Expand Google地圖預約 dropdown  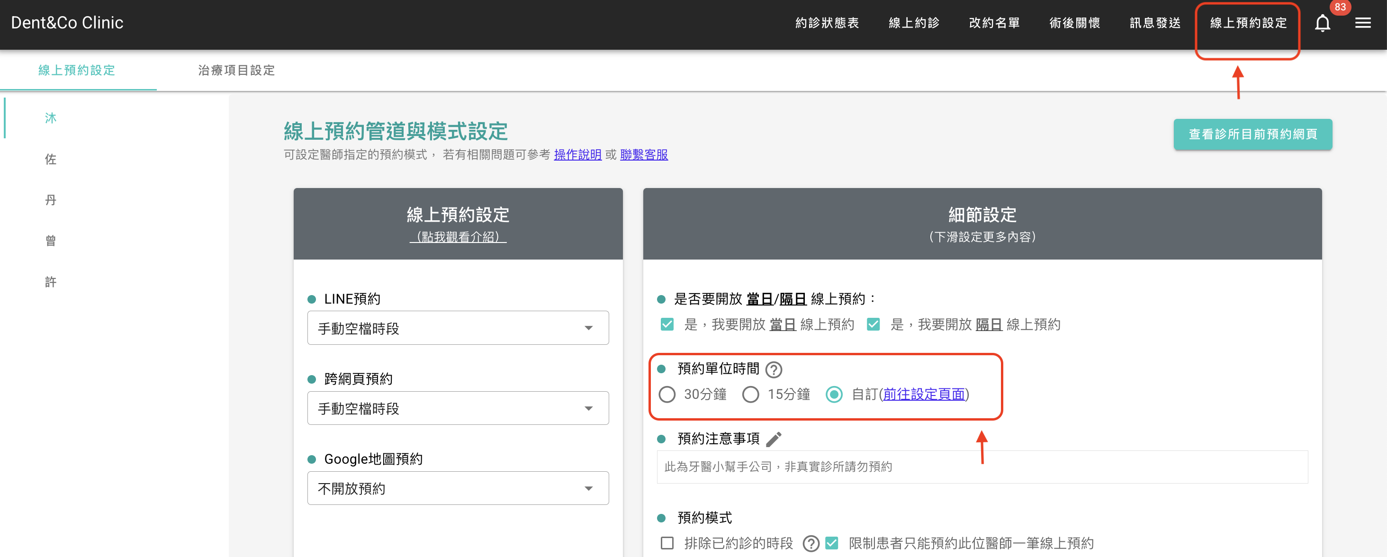[x=458, y=488]
